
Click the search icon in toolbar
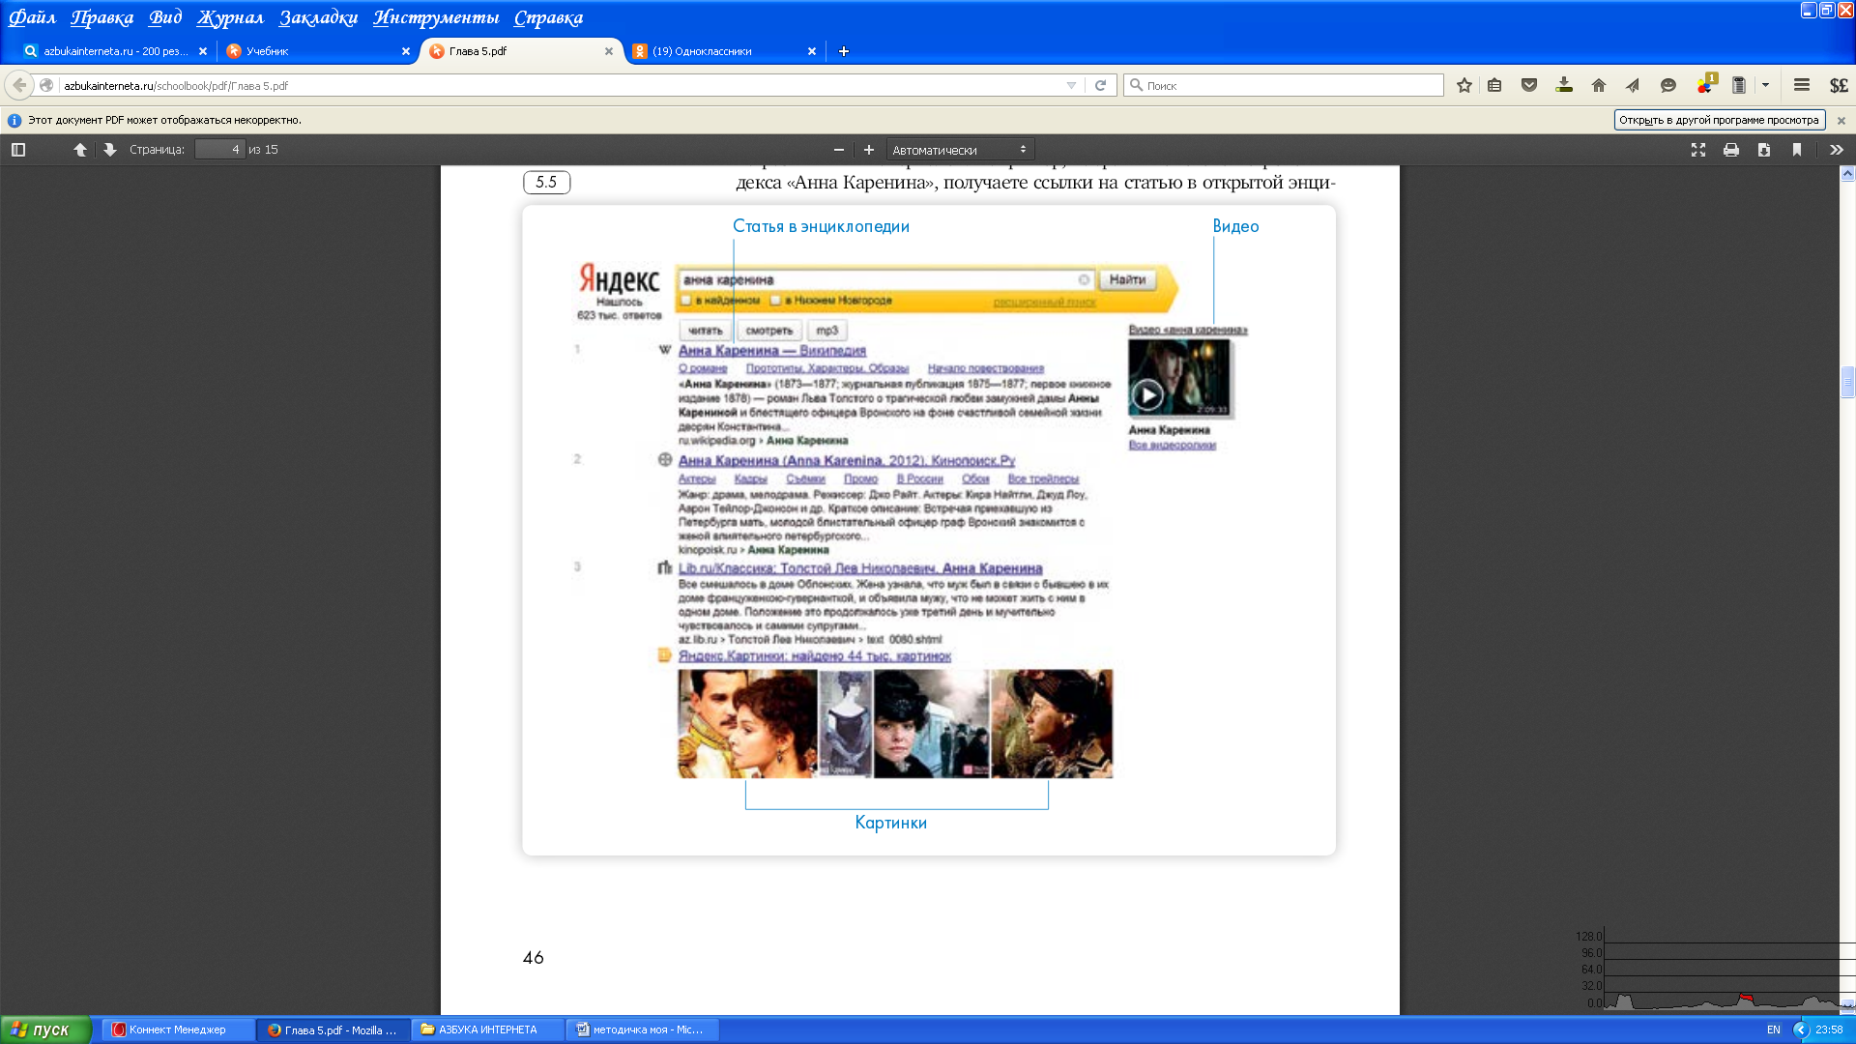1139,85
